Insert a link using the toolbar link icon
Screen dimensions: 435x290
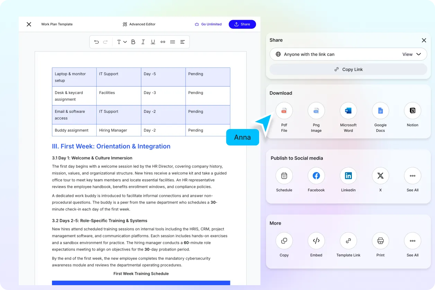click(x=163, y=42)
